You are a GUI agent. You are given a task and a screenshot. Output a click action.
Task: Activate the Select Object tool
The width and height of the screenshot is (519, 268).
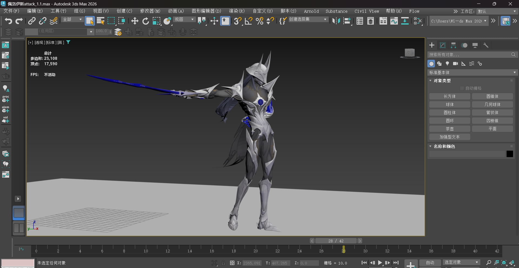pyautogui.click(x=89, y=21)
